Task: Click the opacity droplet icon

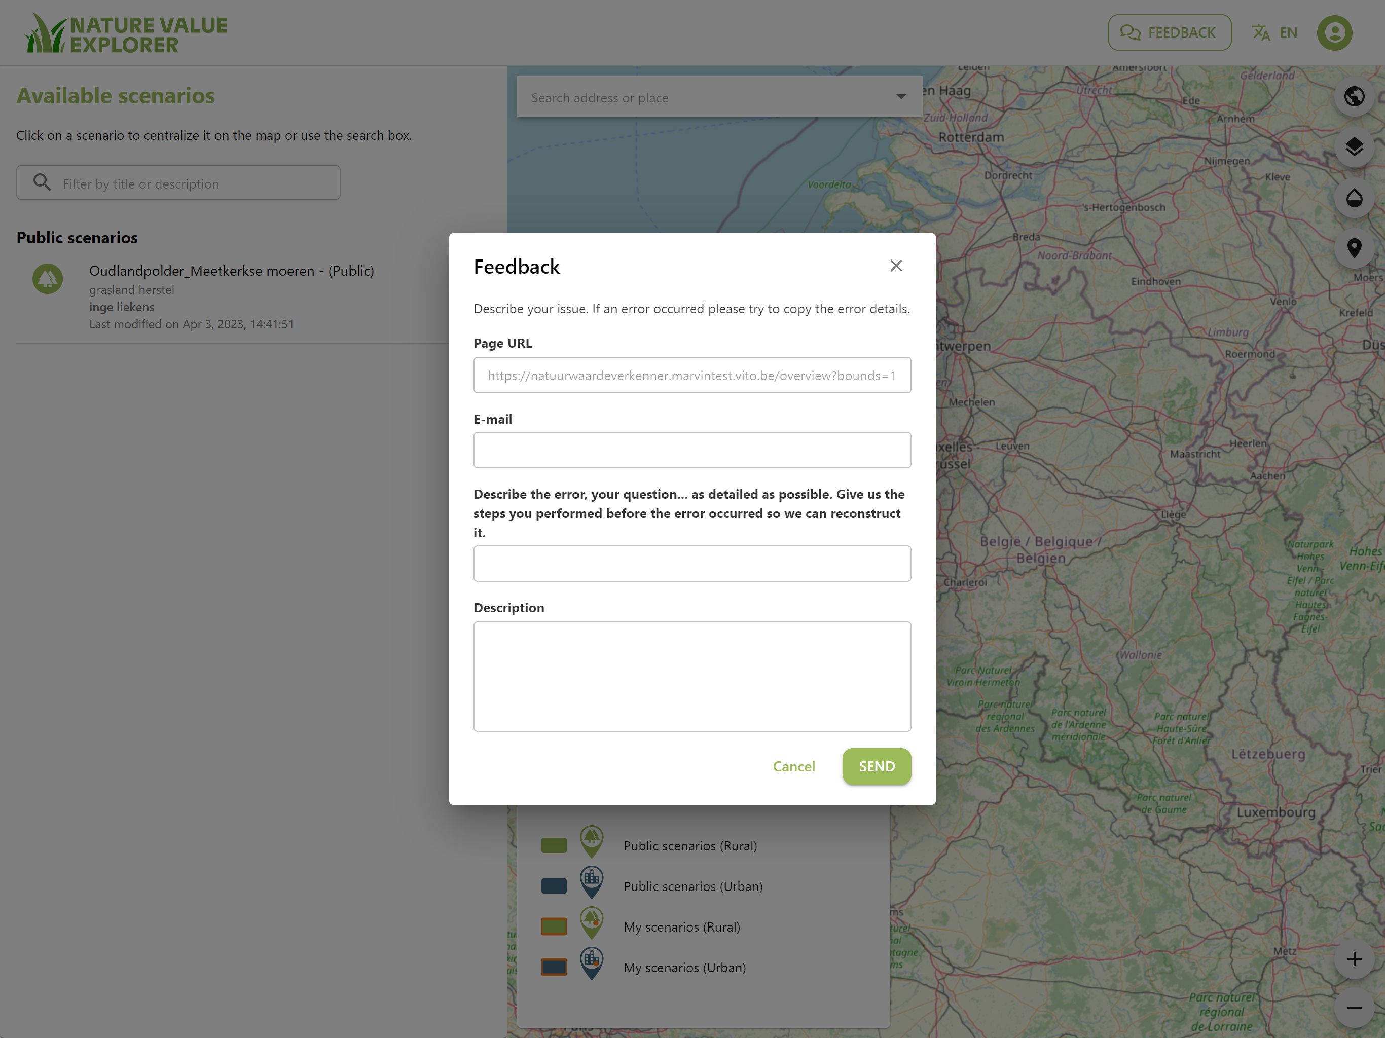Action: point(1354,198)
